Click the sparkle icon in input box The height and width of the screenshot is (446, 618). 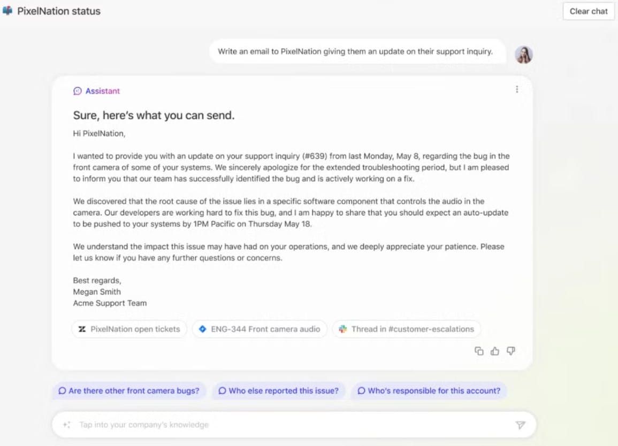tap(66, 425)
